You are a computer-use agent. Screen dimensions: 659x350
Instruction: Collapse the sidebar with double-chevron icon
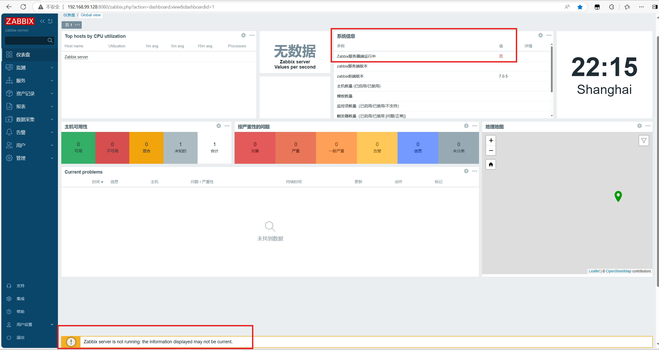tap(42, 21)
